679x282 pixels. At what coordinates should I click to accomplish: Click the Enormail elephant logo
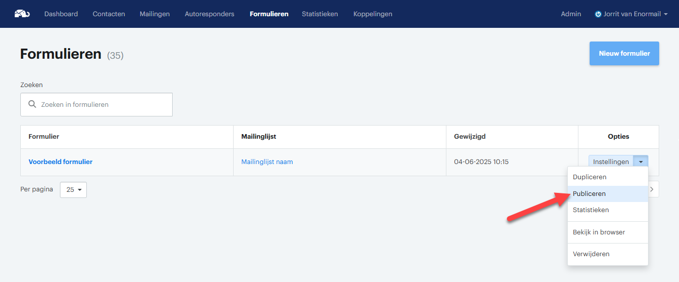point(22,14)
